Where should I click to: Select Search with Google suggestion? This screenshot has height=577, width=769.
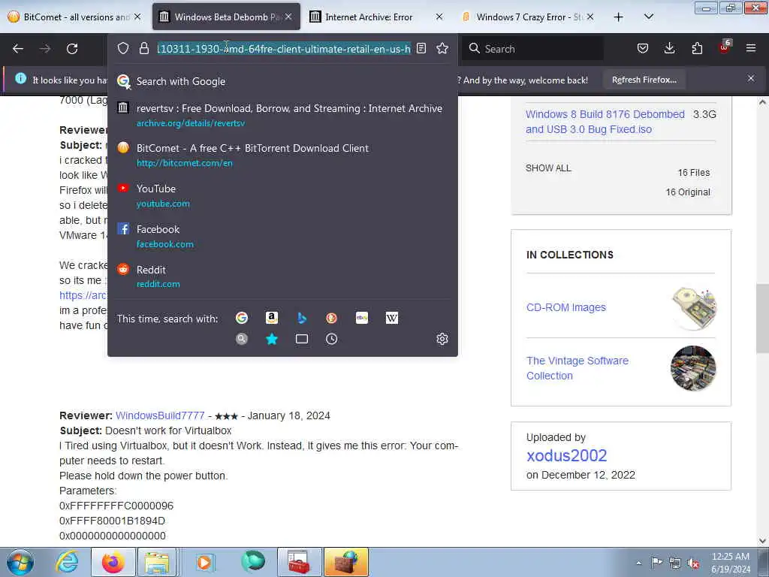pyautogui.click(x=282, y=81)
